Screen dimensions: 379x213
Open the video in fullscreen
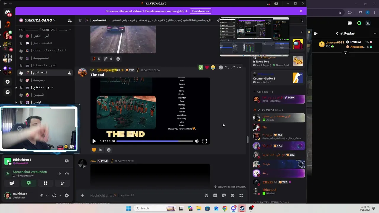tap(205, 141)
